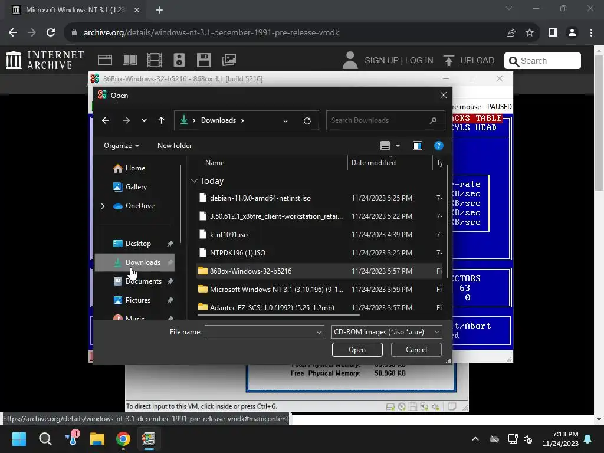This screenshot has width=604, height=453.
Task: Expand the OneDrive tree node
Action: coord(103,206)
